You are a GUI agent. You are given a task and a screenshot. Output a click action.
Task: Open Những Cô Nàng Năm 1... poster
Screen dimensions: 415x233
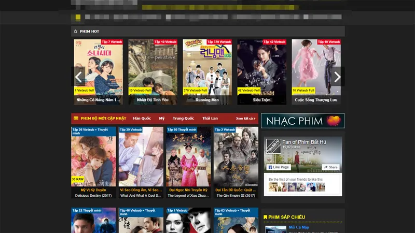[98, 72]
